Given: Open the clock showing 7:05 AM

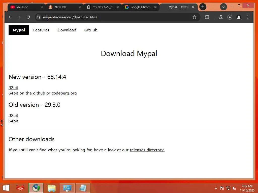Looking at the screenshot, I should 247,188.
